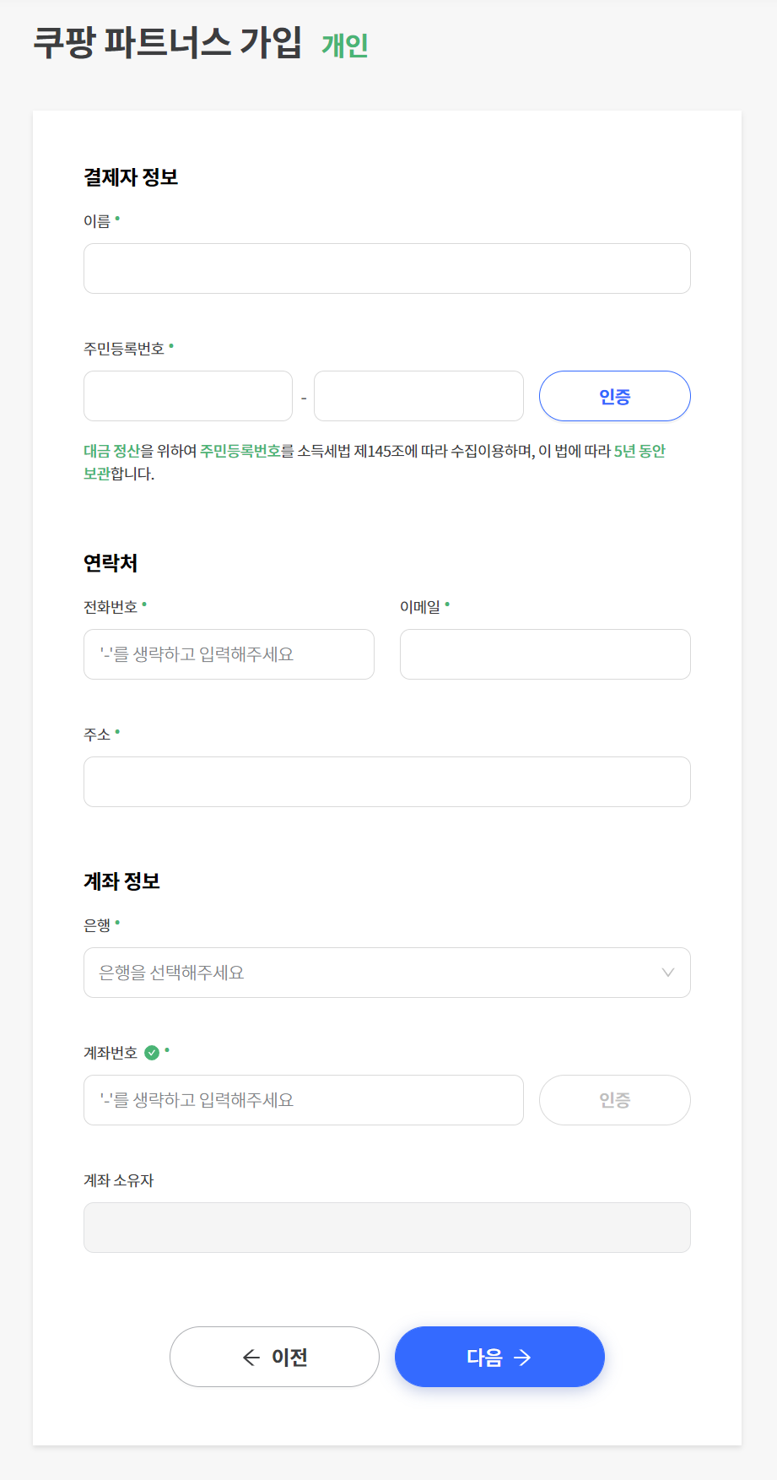
Task: Click the 인증 button beside account number
Action: 614,1100
